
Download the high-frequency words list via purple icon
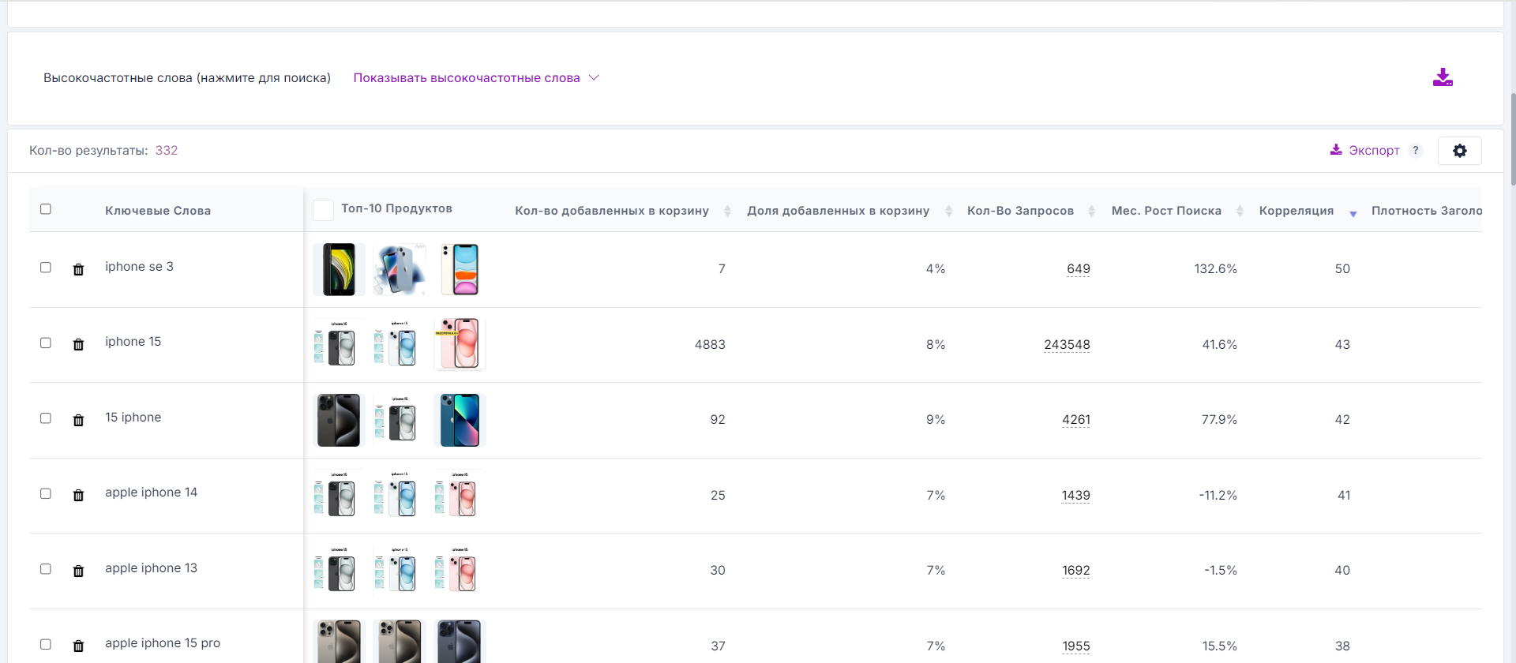[x=1443, y=77]
